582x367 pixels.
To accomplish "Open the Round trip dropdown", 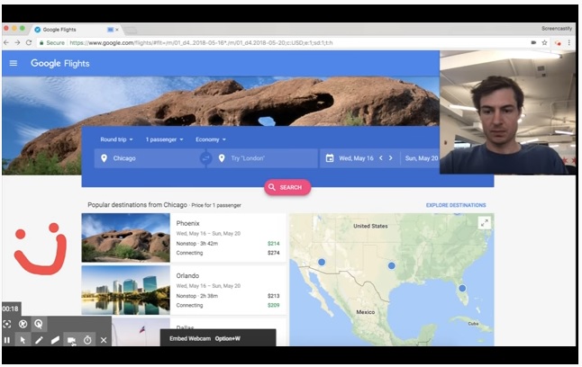I will coord(116,139).
